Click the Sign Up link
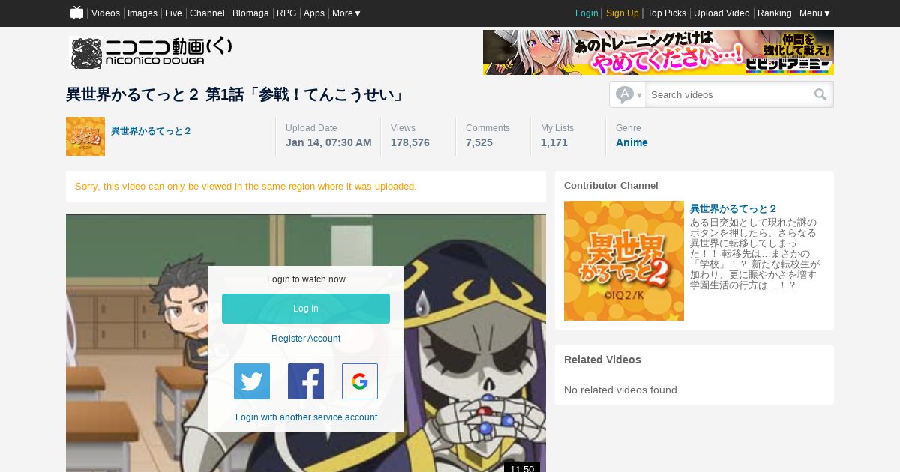 [x=622, y=13]
